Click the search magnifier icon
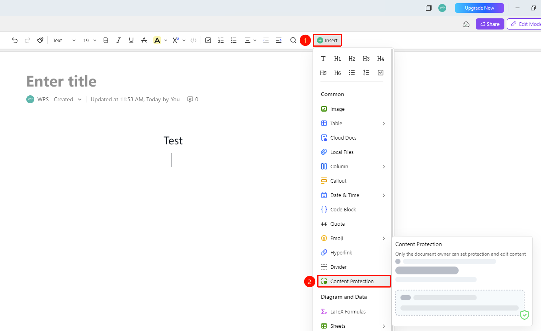 (293, 40)
